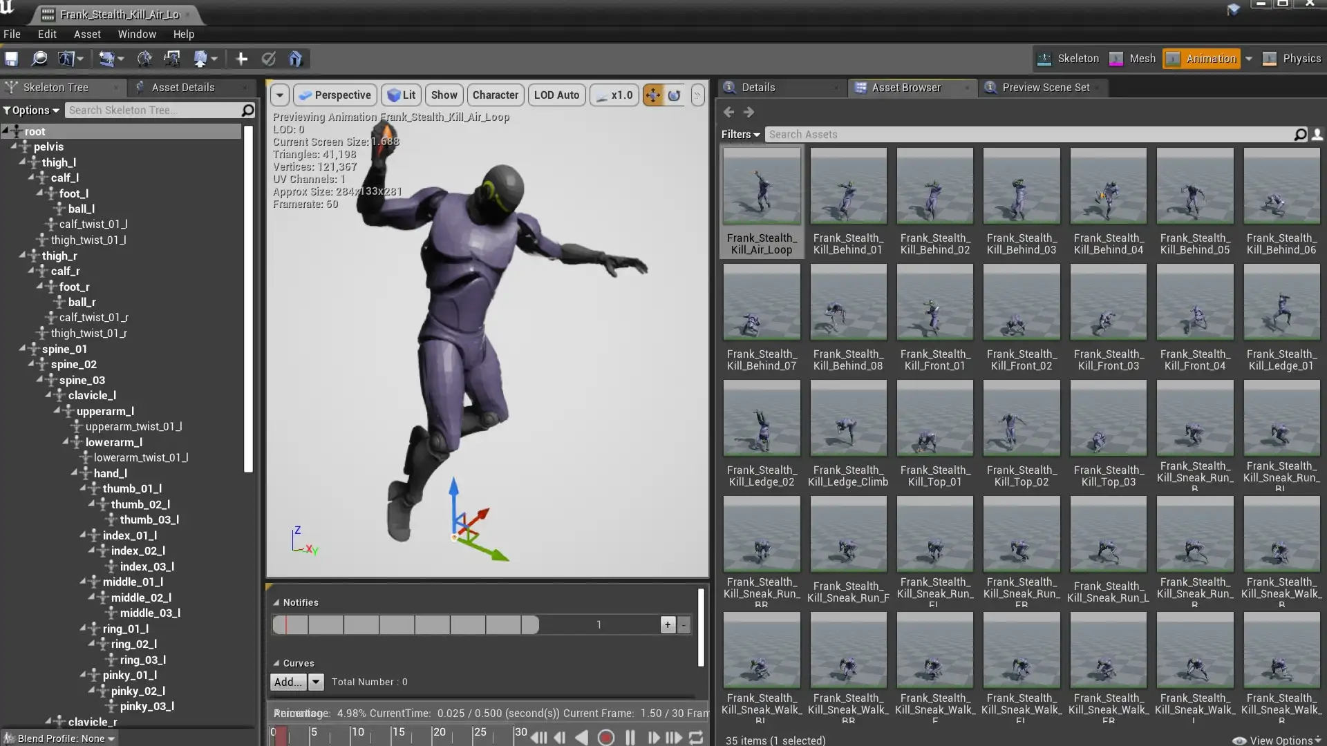1327x746 pixels.
Task: Collapse the spine_01 tree node
Action: click(23, 349)
